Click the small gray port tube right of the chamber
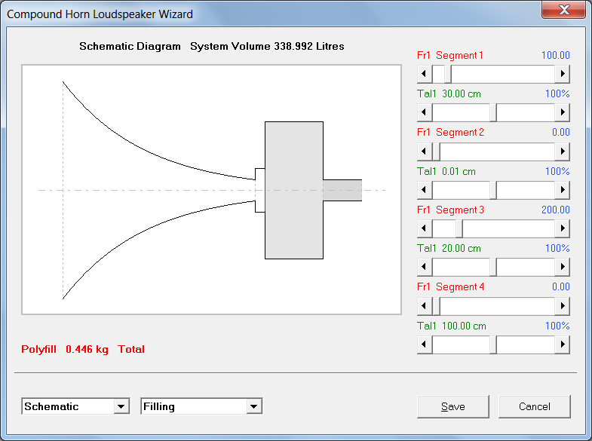The height and width of the screenshot is (441, 592). tap(342, 190)
